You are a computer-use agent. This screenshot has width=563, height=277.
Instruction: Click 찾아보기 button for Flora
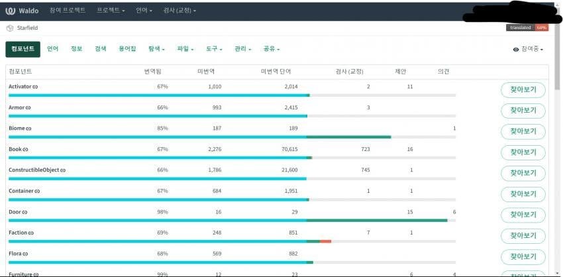523,257
